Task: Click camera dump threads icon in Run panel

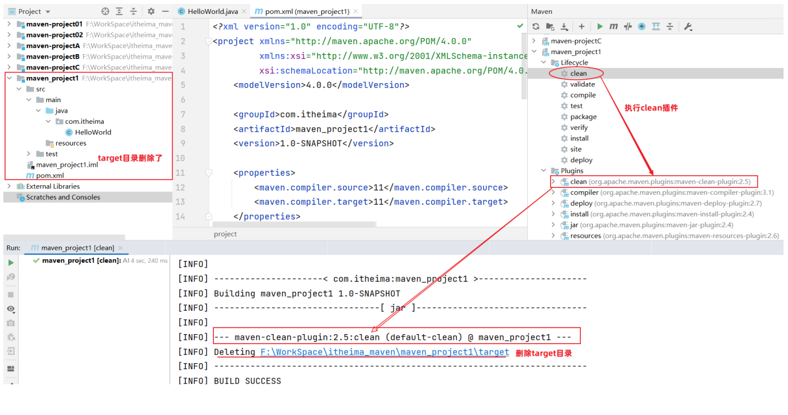Action: click(x=11, y=323)
